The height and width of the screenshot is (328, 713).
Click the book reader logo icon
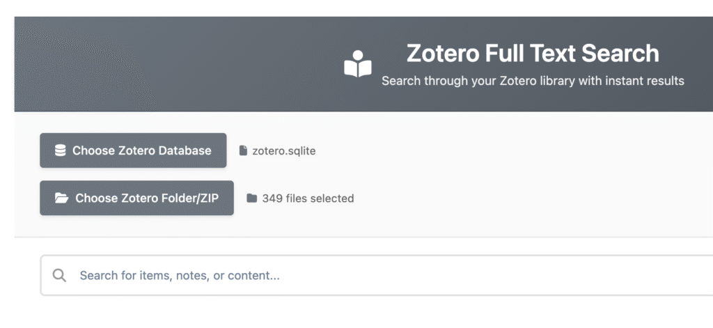[358, 64]
